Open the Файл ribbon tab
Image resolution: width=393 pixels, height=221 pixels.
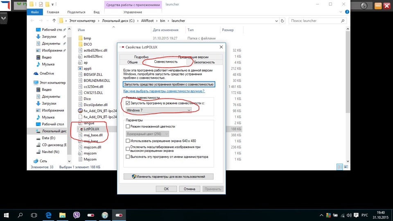click(x=35, y=12)
